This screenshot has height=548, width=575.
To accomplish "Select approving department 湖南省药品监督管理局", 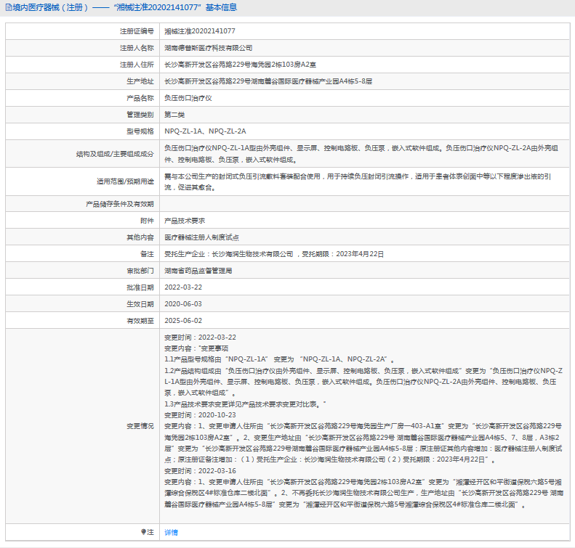I will [x=198, y=271].
